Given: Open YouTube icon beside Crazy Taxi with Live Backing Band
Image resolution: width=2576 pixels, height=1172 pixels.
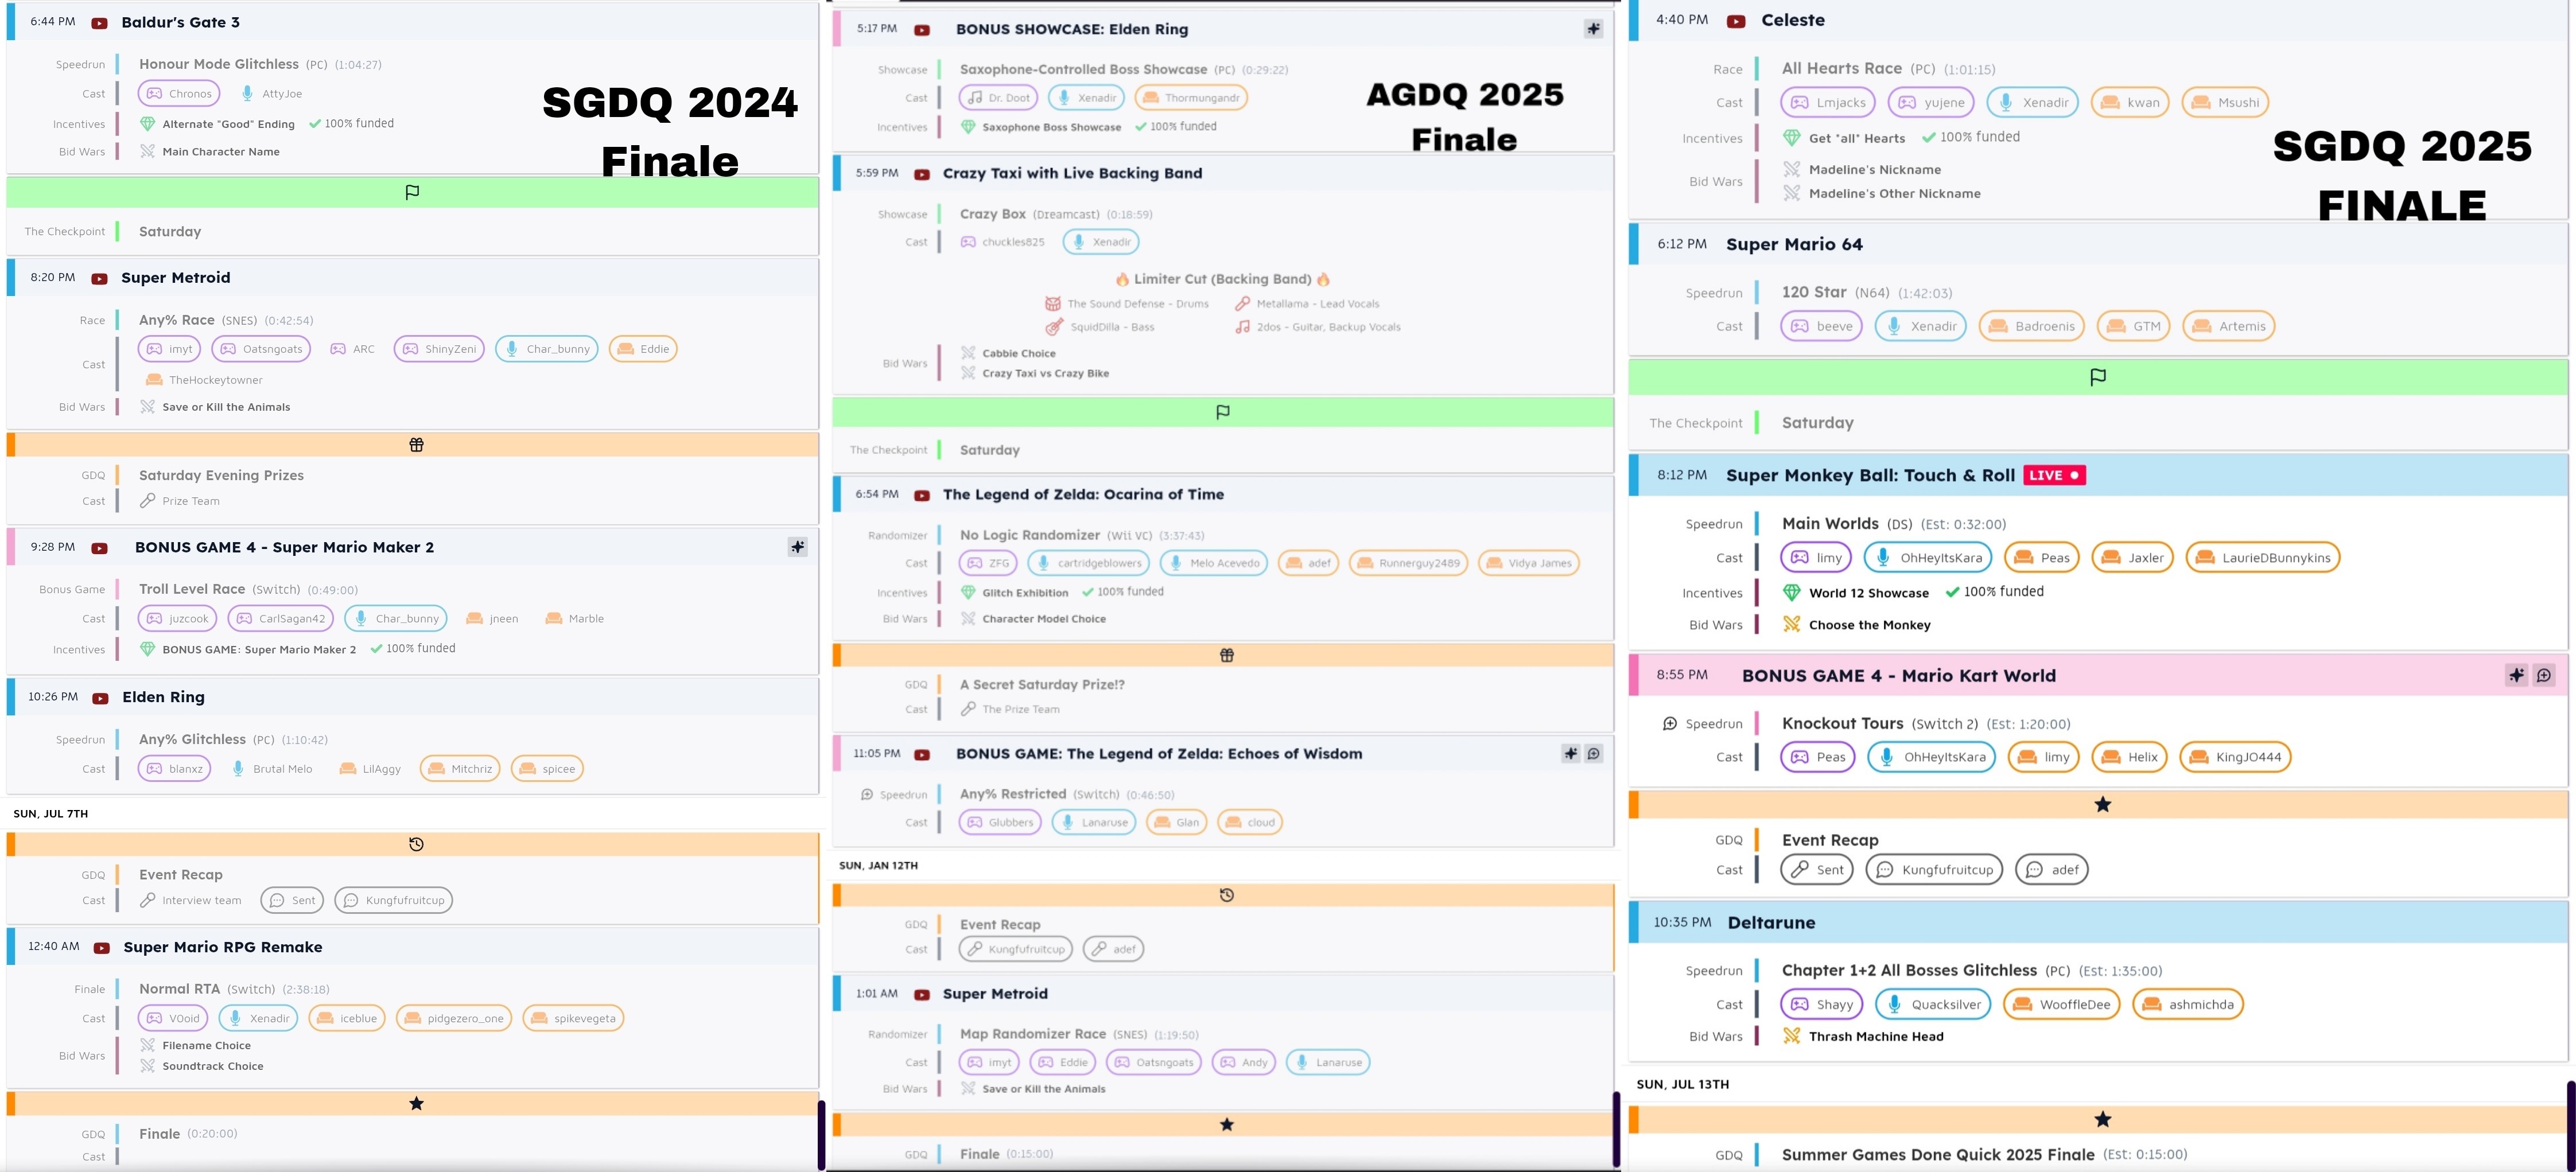Looking at the screenshot, I should click(x=922, y=174).
